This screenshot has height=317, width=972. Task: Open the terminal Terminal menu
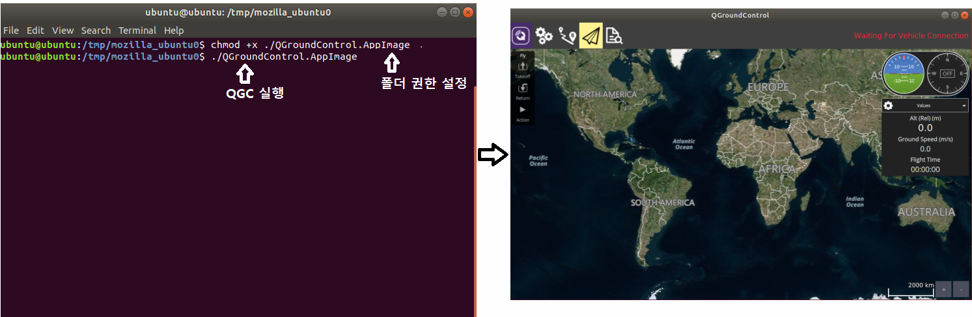pos(137,31)
